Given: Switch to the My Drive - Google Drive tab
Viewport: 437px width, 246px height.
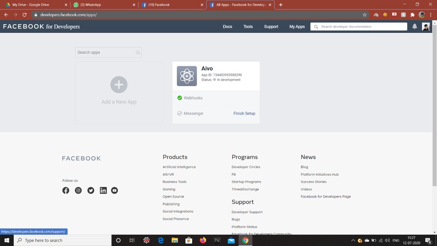Looking at the screenshot, I should pos(35,5).
